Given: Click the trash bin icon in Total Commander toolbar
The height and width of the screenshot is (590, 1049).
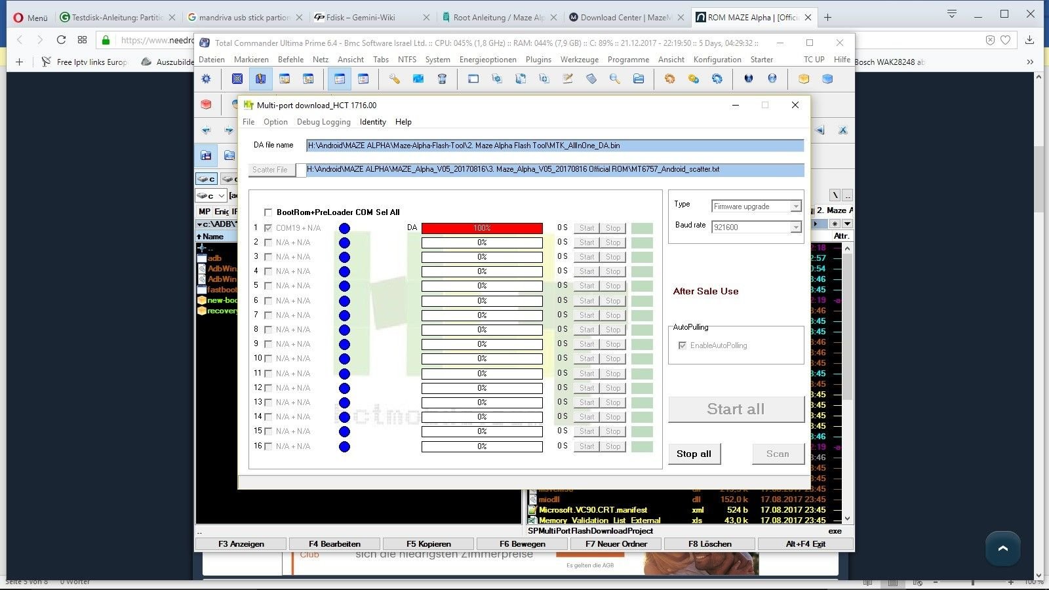Looking at the screenshot, I should pos(442,79).
